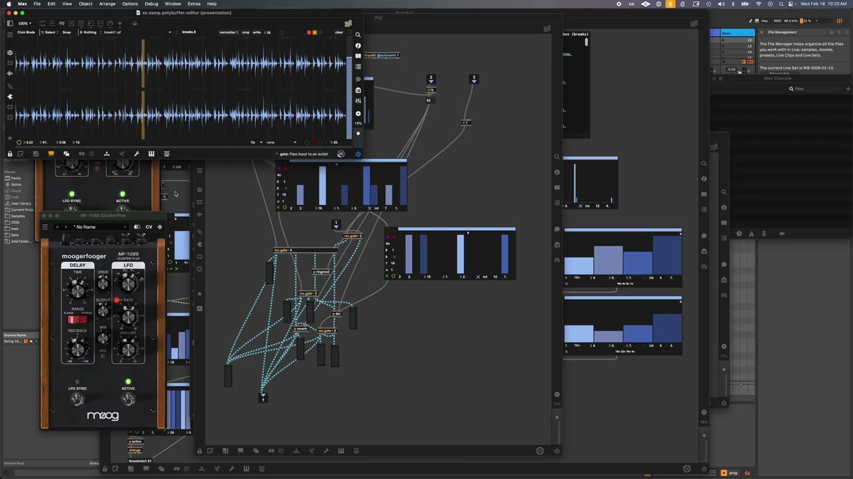The image size is (853, 479).
Task: Select the yellow color swatch in editor
Action: point(314,32)
